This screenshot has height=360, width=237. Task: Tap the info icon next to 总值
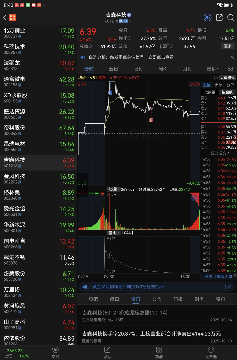point(90,46)
